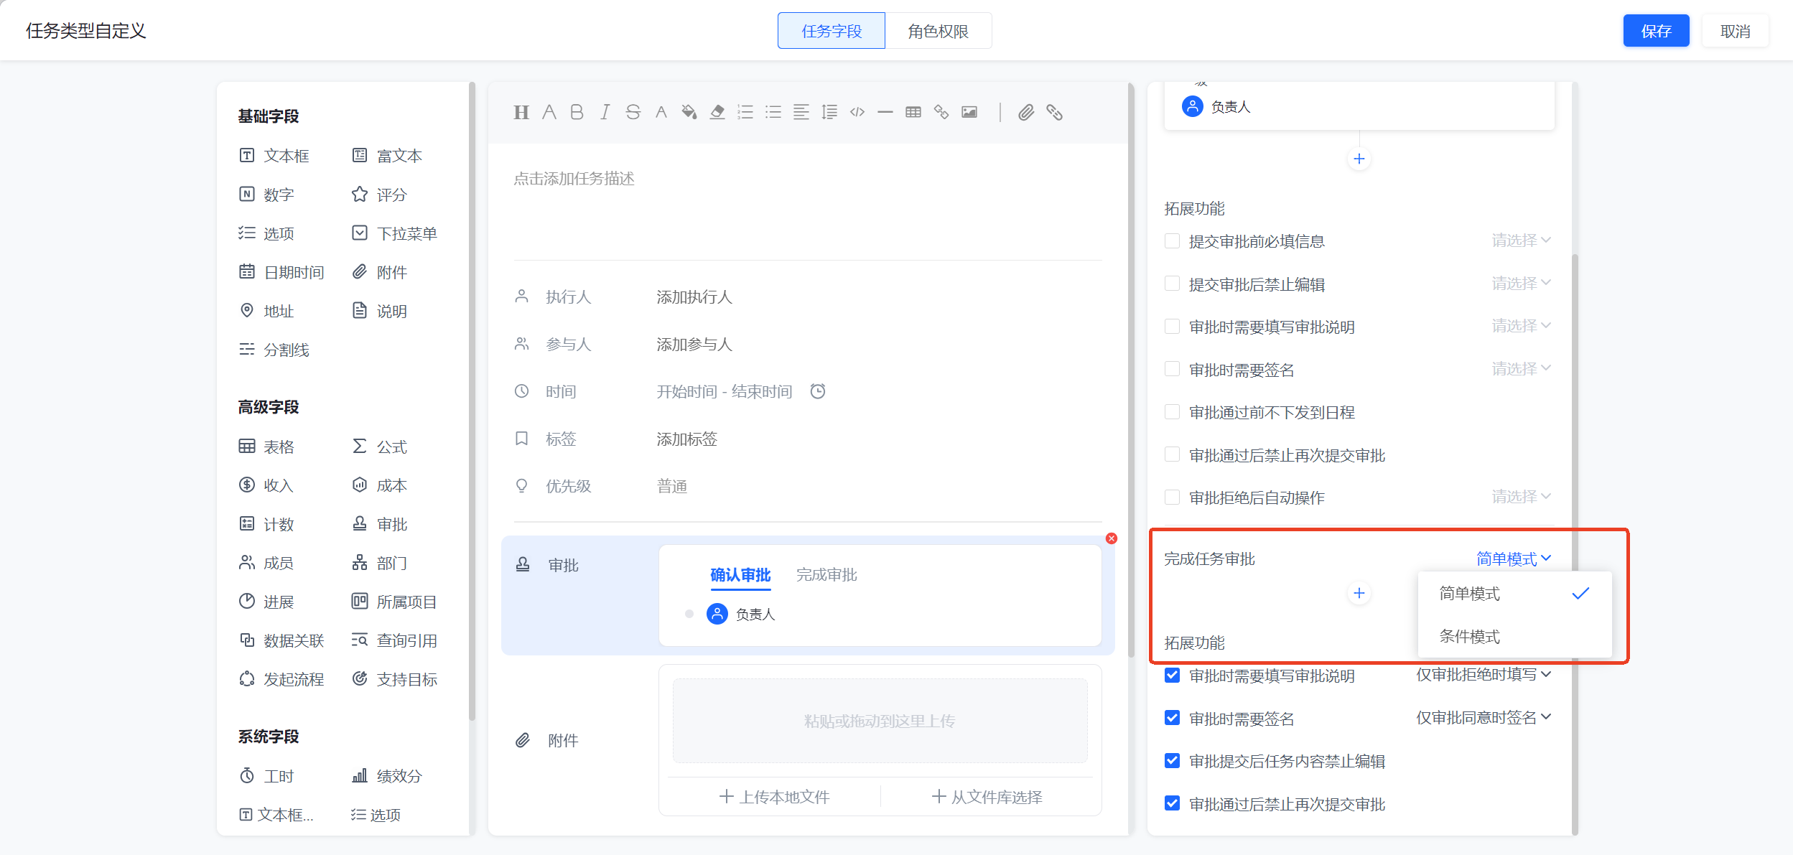Add the 公式 formula field
Screen dimensions: 1793x855
pos(380,447)
